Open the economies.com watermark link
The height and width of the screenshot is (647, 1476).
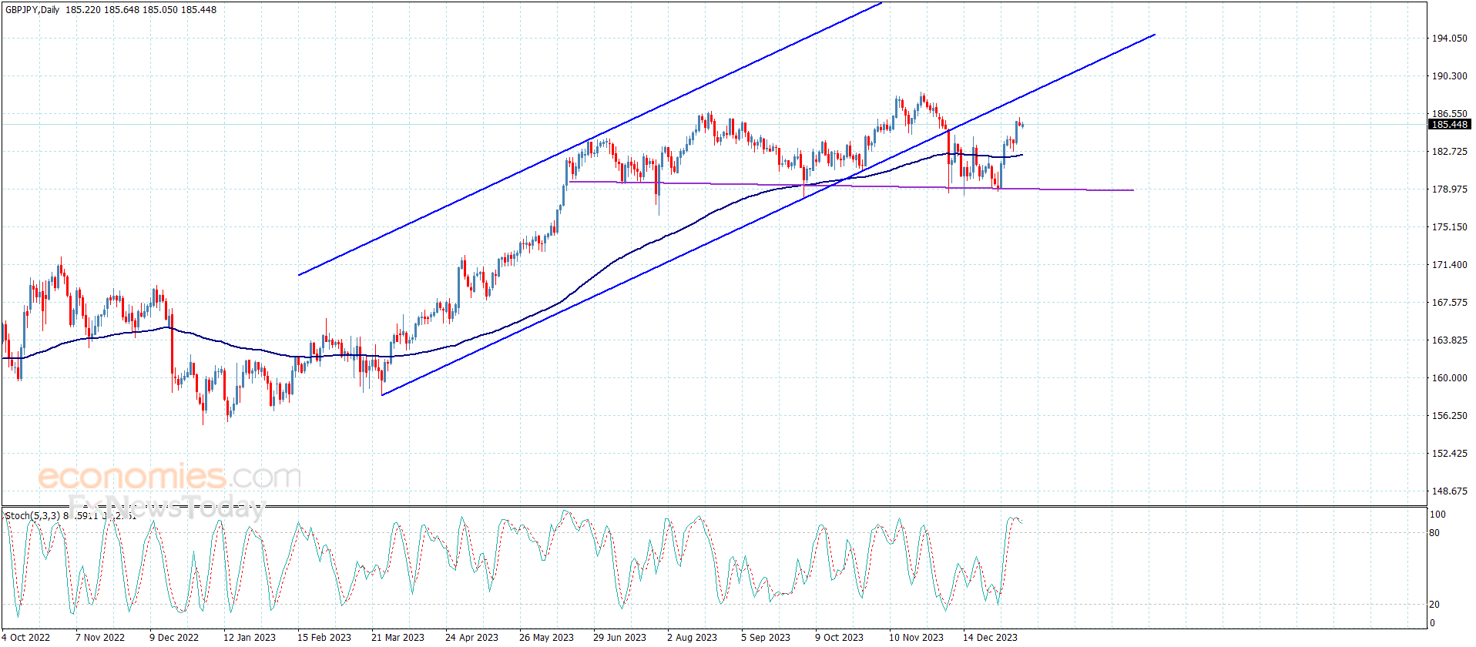(x=169, y=477)
